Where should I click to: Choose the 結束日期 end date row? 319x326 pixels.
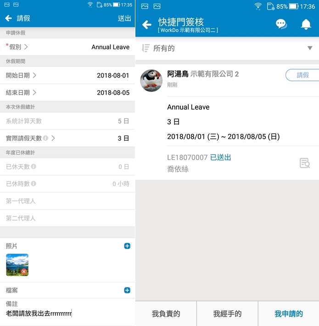pyautogui.click(x=67, y=93)
